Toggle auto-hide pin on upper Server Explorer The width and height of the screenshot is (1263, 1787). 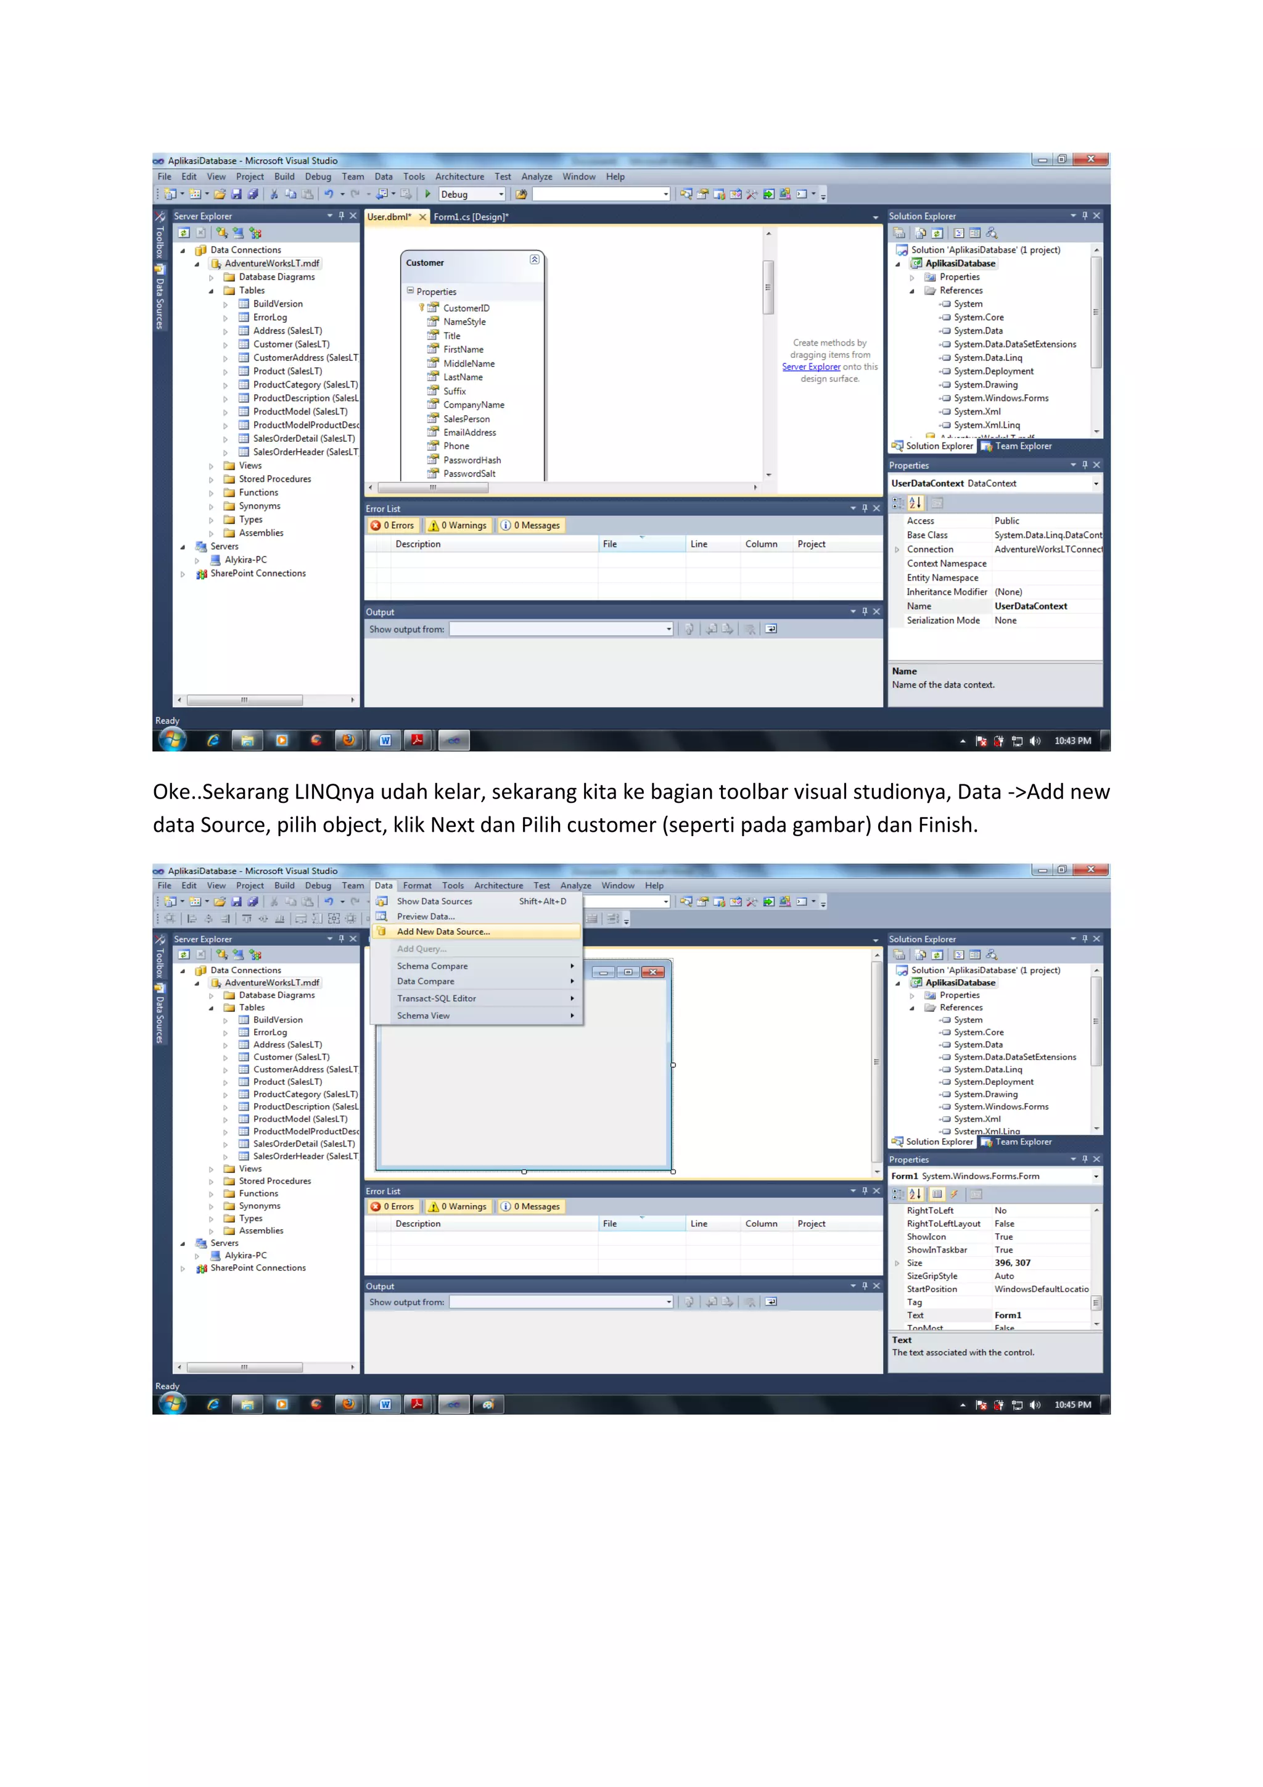[x=342, y=215]
